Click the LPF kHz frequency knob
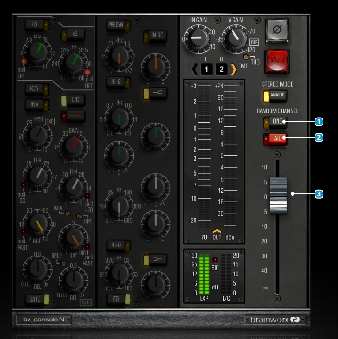This screenshot has width=338, height=339. coord(38,51)
